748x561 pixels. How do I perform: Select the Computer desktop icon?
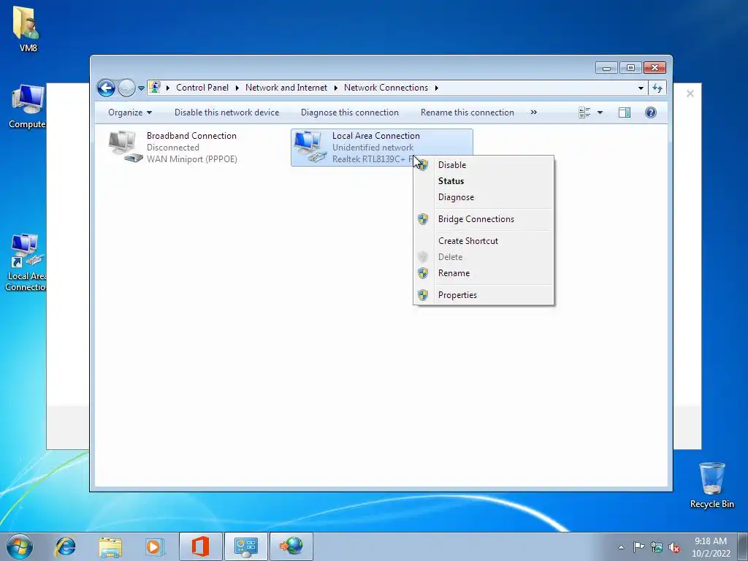click(27, 106)
